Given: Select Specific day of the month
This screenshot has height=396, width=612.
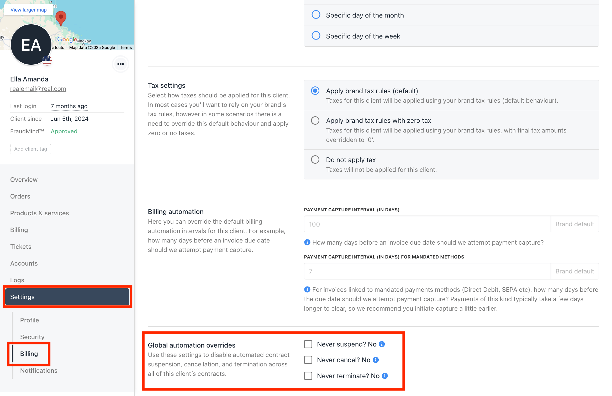Looking at the screenshot, I should 316,15.
